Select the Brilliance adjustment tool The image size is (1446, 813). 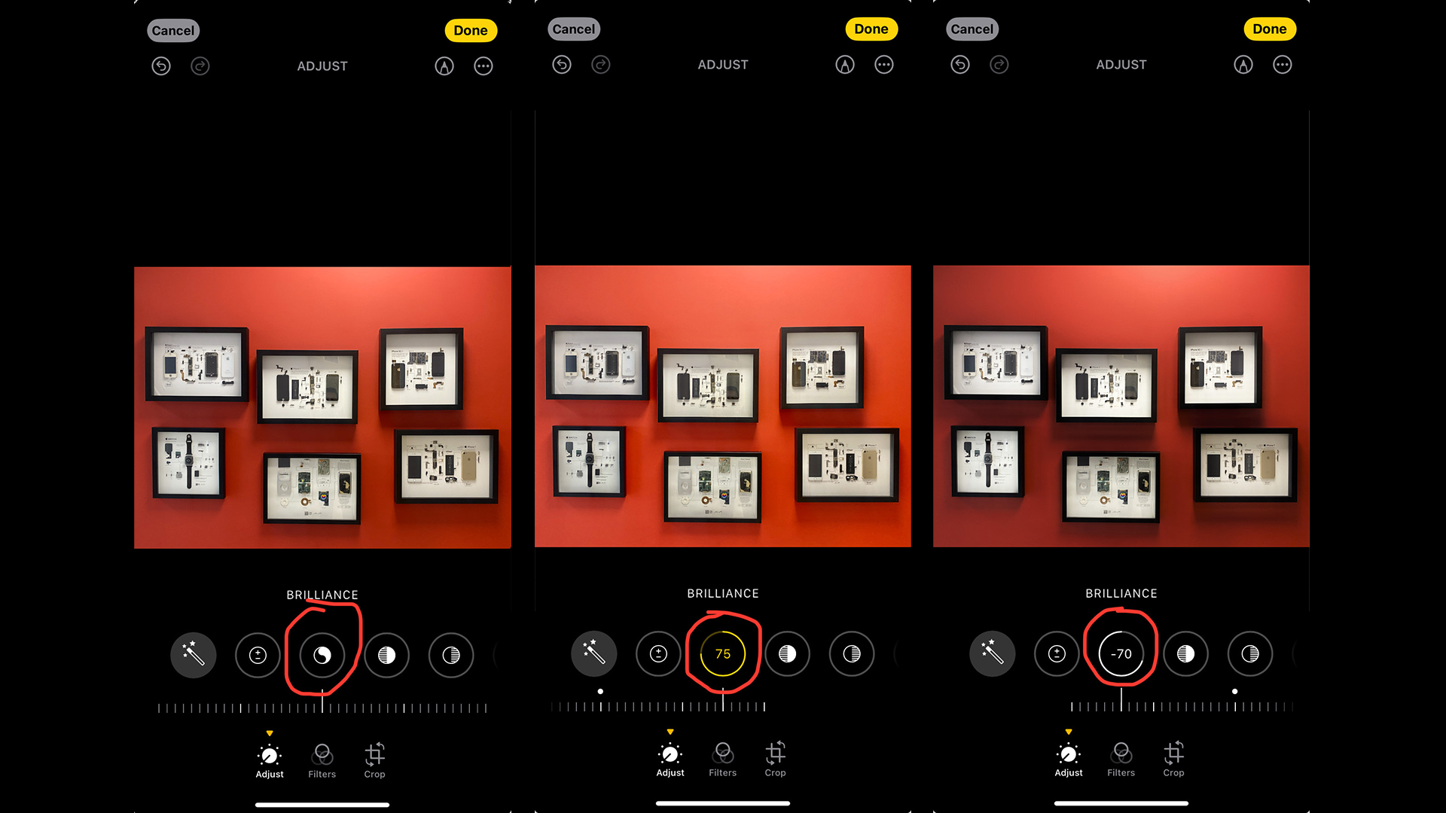(x=322, y=654)
